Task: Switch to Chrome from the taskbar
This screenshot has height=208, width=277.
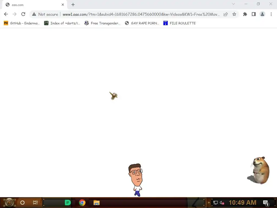Action: 82,203
